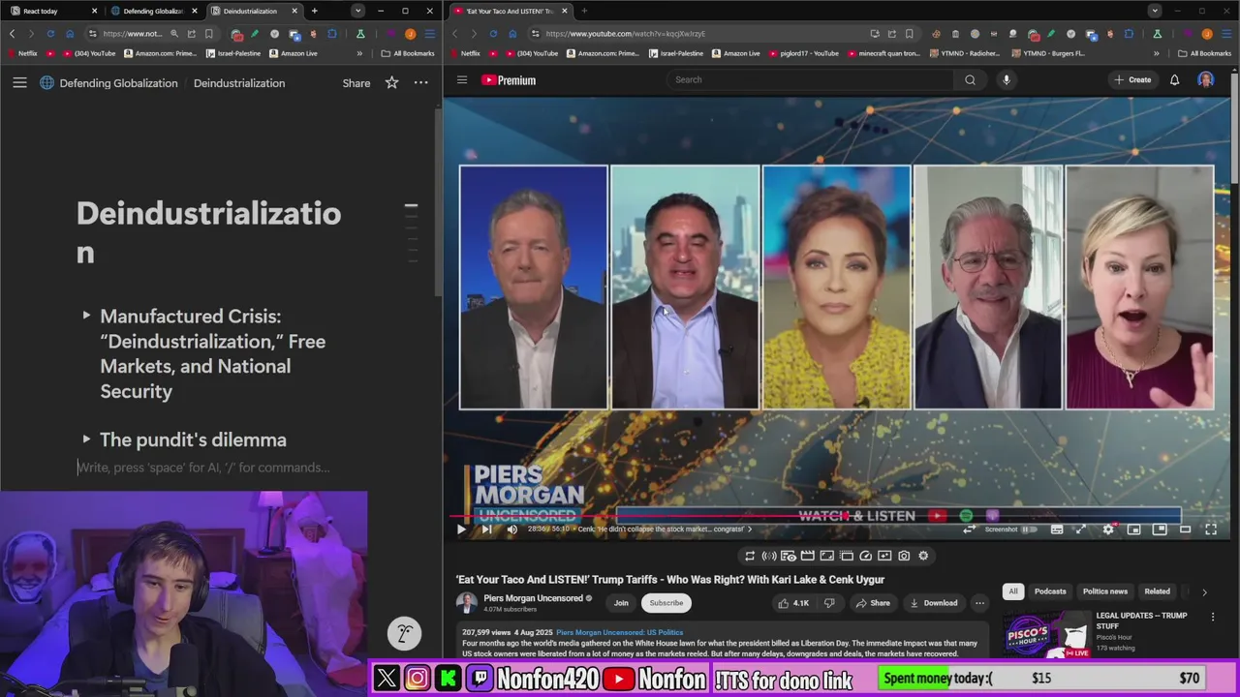The width and height of the screenshot is (1240, 697).
Task: Focus the YouTube search field
Action: pyautogui.click(x=812, y=79)
